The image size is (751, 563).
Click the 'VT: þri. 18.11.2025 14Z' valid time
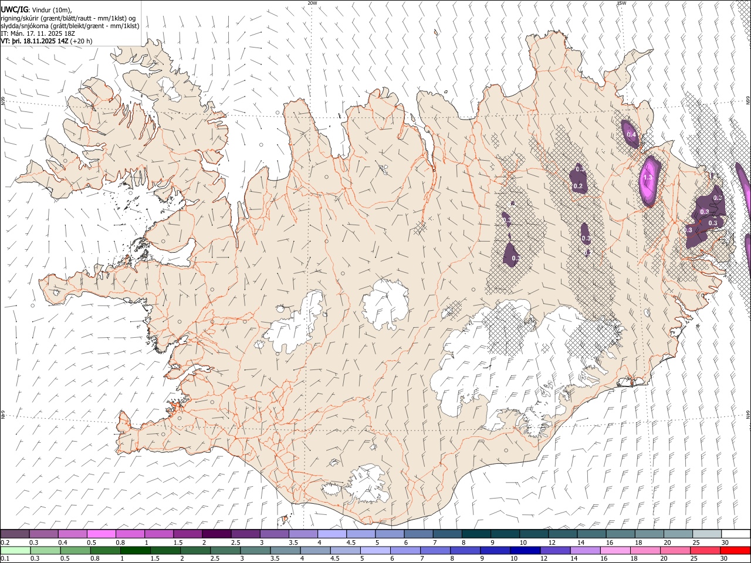pos(35,41)
